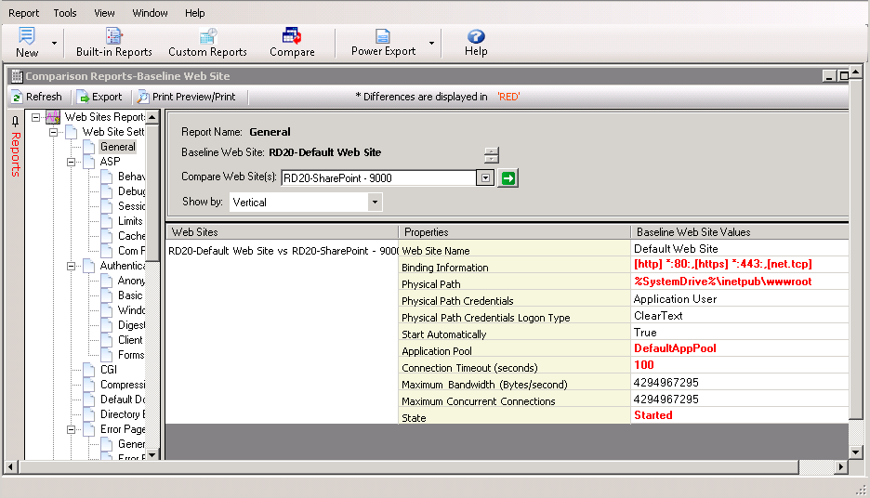Open the Help menu

(195, 13)
